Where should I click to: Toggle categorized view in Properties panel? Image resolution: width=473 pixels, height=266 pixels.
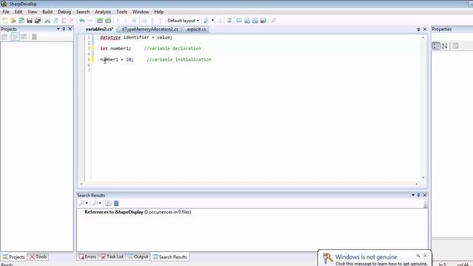tap(436, 46)
